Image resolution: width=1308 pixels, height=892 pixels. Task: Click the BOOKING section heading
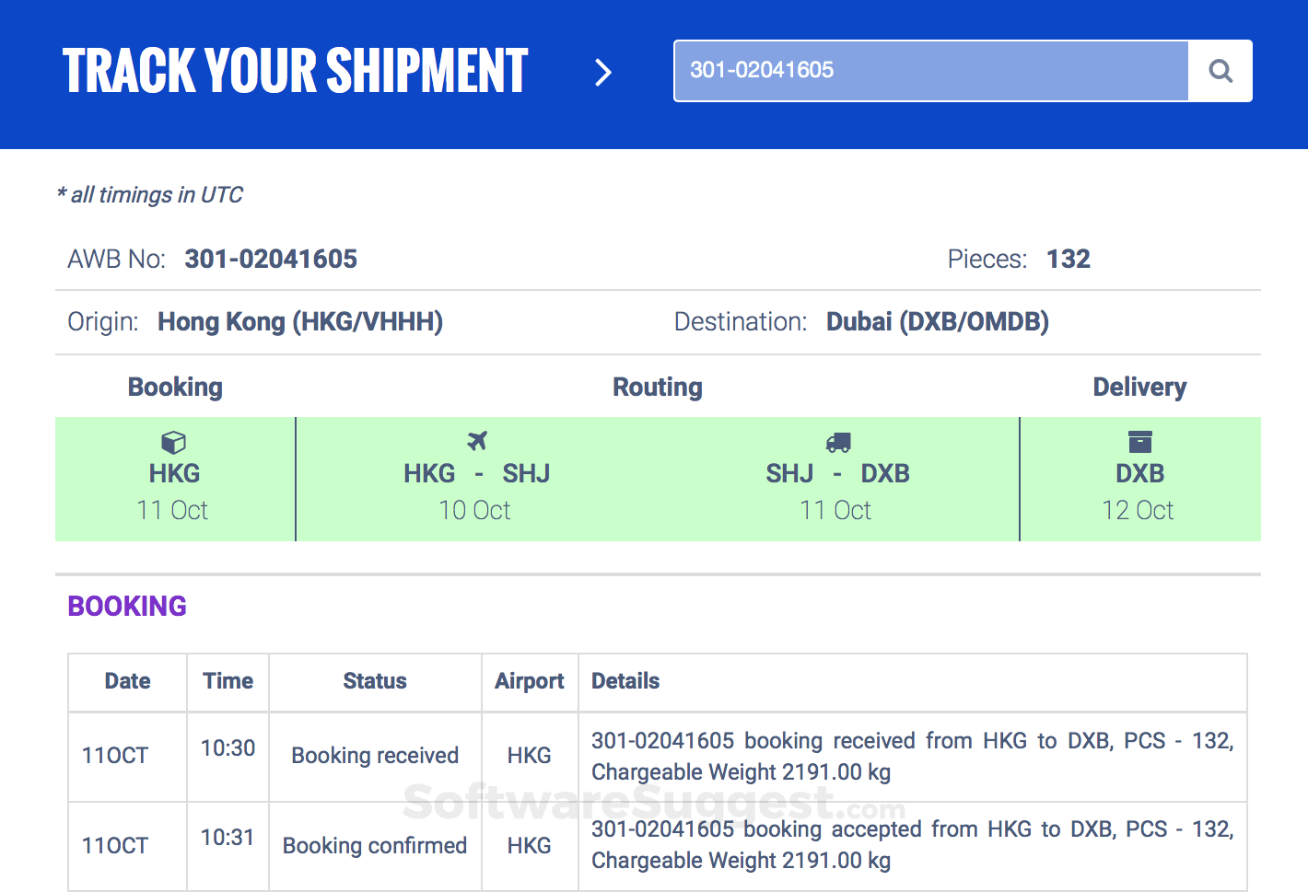[127, 606]
